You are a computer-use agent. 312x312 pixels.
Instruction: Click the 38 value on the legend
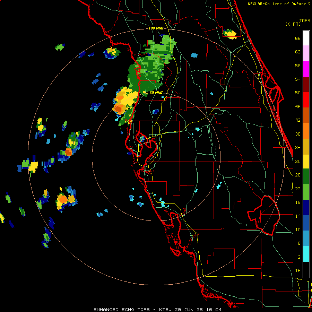point(298,134)
